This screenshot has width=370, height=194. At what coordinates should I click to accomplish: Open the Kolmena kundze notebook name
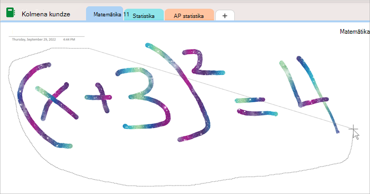46,14
